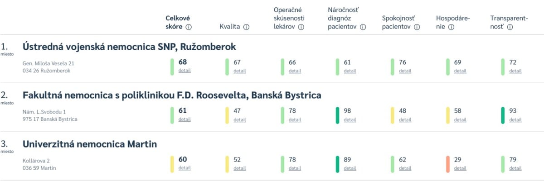Click detail under Martin Hospodárenie score 29
Viewport: 544px width, 181px height.
pos(460,168)
